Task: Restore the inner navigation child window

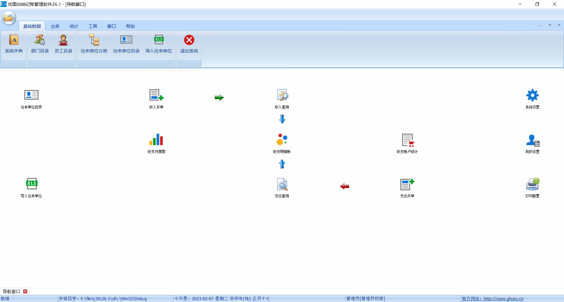Action: pyautogui.click(x=550, y=26)
